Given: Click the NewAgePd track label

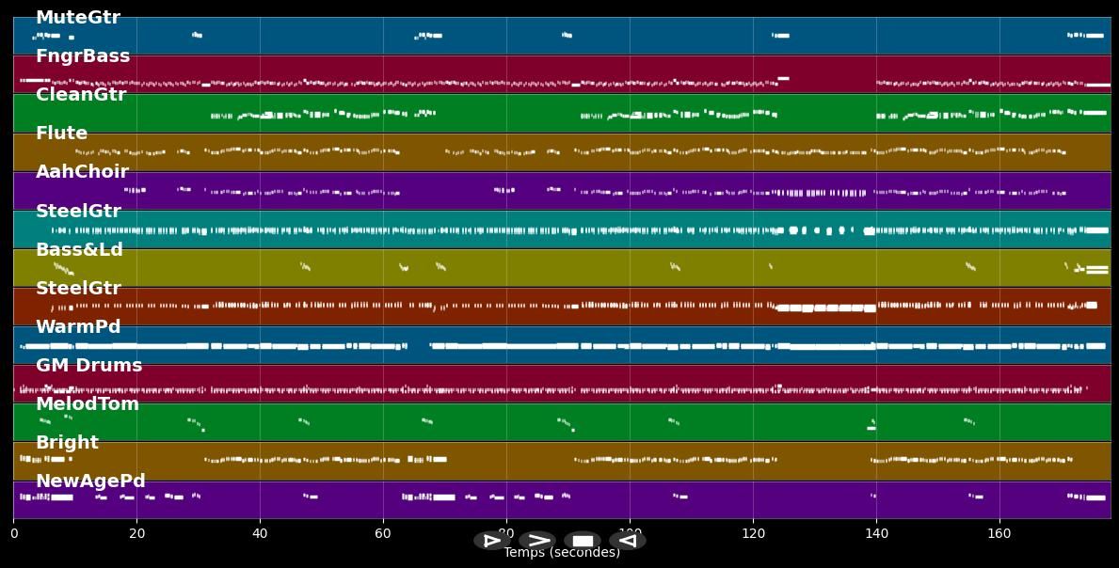Looking at the screenshot, I should 90,481.
